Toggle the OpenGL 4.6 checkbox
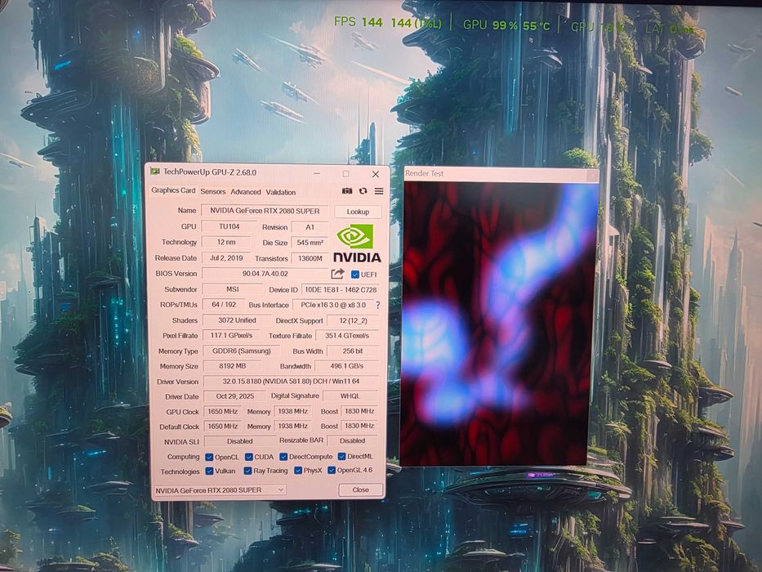The image size is (762, 572). (x=332, y=470)
